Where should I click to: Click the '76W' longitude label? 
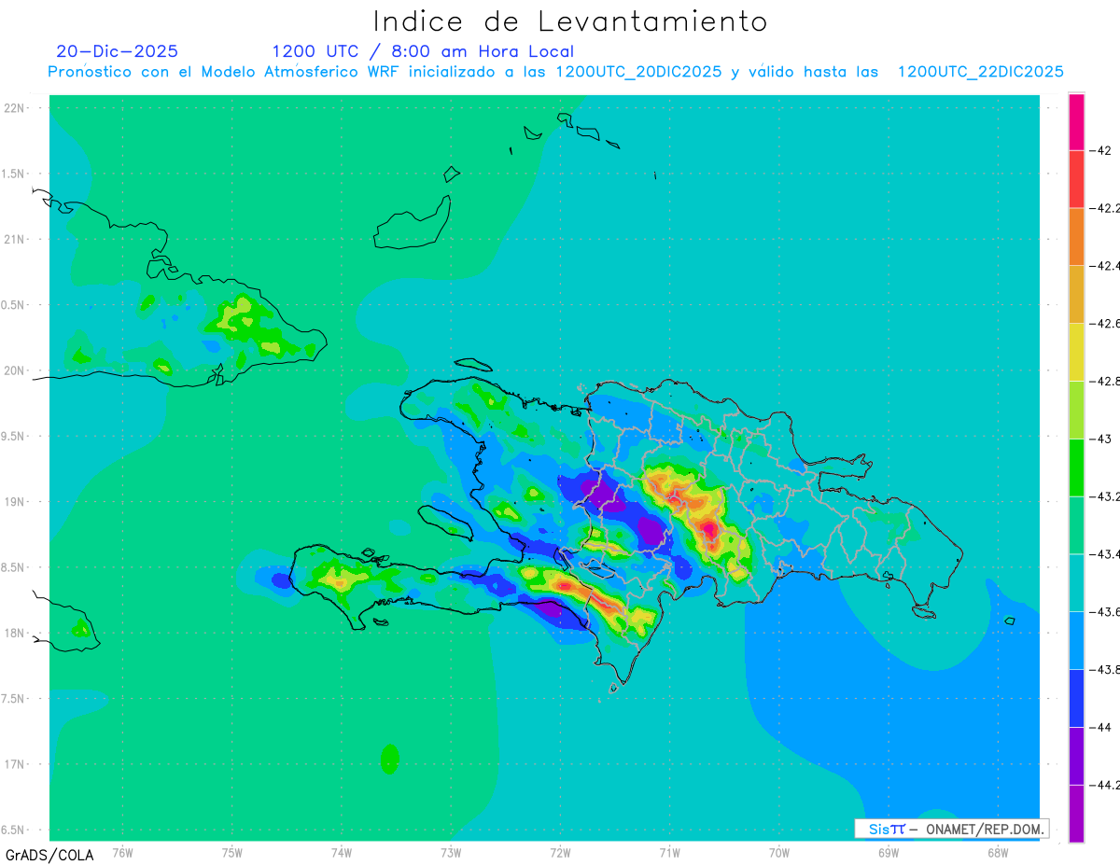122,852
